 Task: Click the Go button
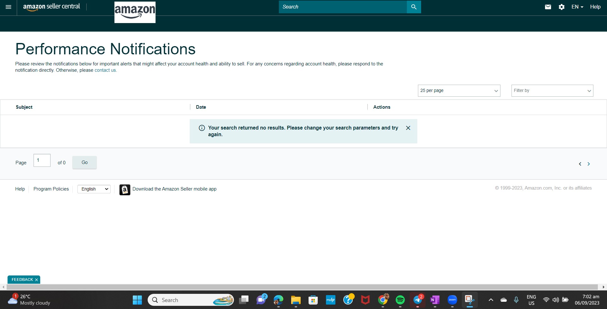click(84, 162)
